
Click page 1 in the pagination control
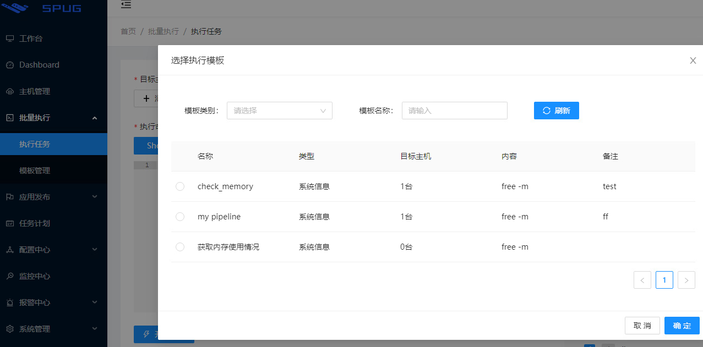click(664, 279)
